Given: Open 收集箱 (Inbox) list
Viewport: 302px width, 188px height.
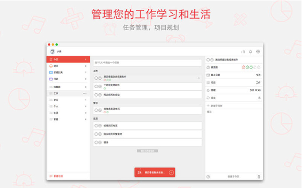Looking at the screenshot, I should pyautogui.click(x=68, y=87).
